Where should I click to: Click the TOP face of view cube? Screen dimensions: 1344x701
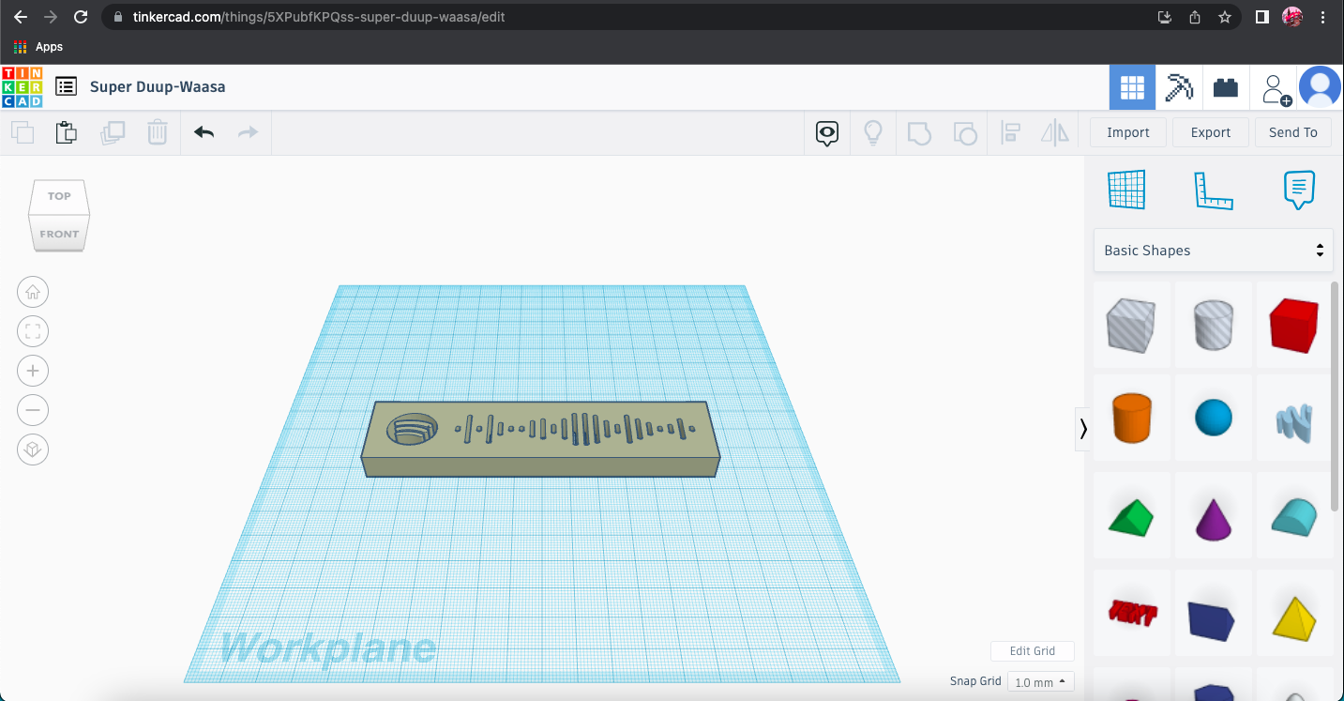point(59,196)
